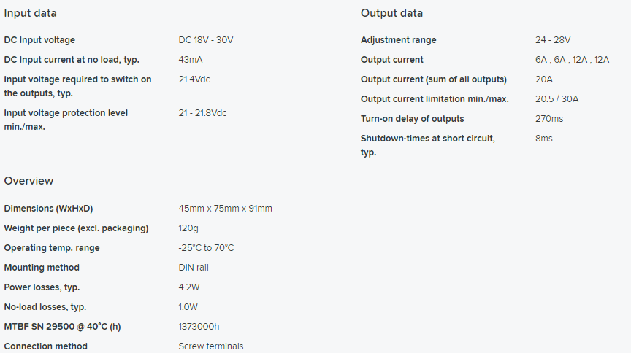Click the 21 - 21.8Vdc protection level value
The width and height of the screenshot is (631, 353).
(202, 113)
